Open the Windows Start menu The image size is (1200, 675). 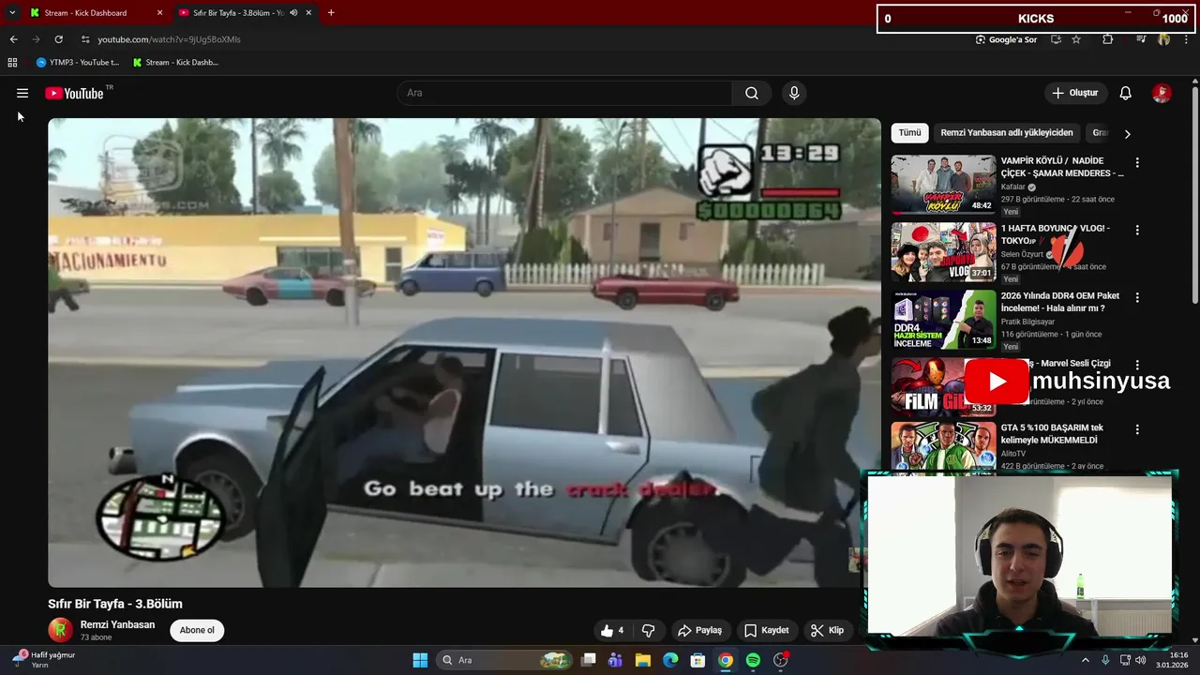point(420,660)
